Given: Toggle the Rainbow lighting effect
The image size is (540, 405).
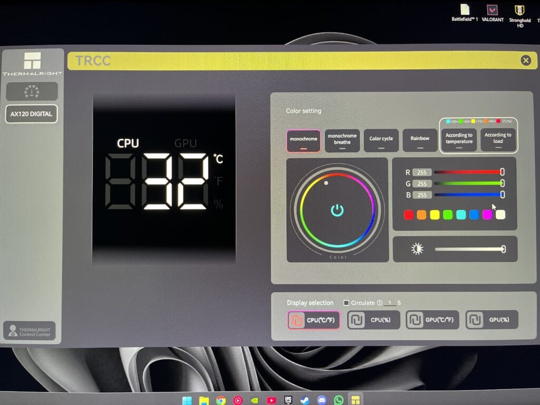Looking at the screenshot, I should click(420, 139).
